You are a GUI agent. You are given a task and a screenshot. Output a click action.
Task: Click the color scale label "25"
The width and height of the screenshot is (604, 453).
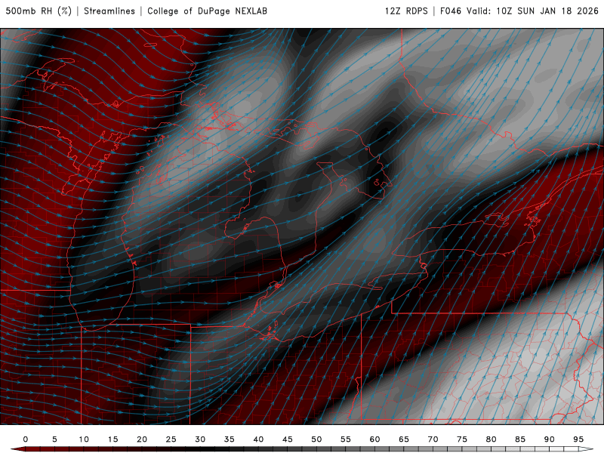171,439
